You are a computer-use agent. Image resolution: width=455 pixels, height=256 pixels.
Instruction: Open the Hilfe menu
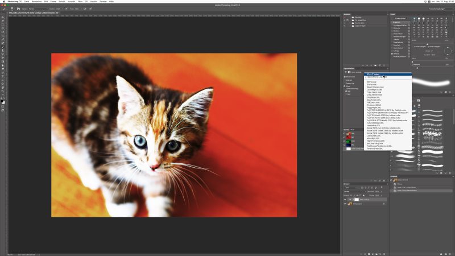point(111,2)
